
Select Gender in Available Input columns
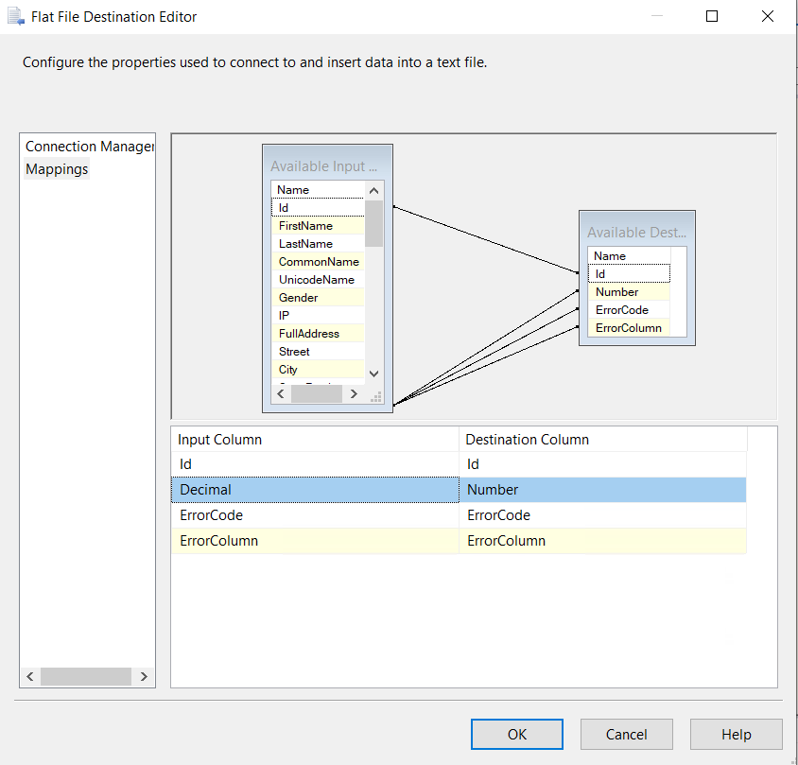(298, 298)
